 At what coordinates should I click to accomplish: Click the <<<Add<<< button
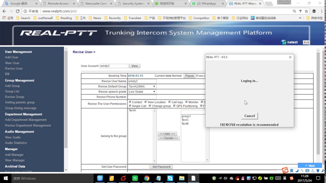click(x=167, y=134)
